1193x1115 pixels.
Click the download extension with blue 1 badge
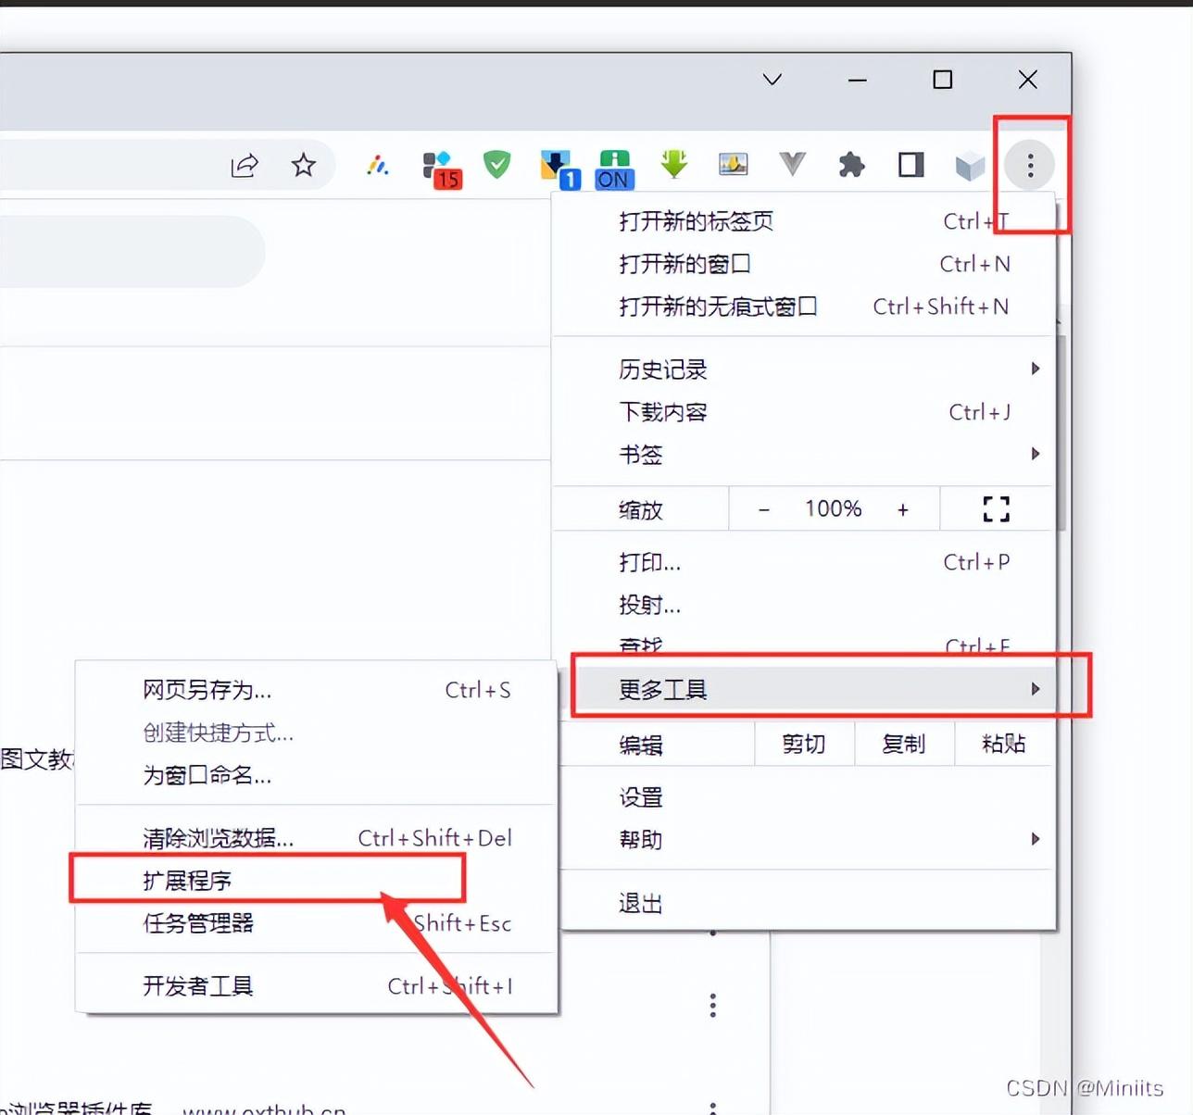pos(559,169)
